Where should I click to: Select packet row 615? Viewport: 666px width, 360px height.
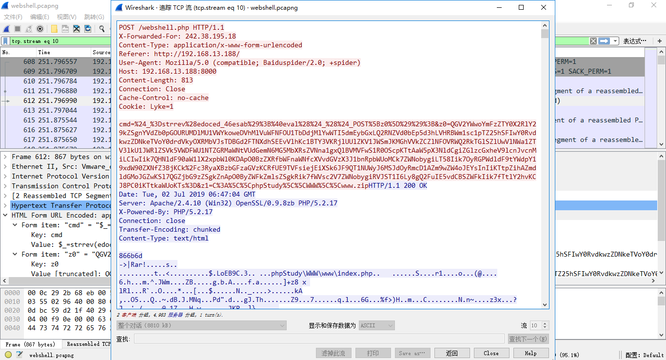click(x=56, y=120)
